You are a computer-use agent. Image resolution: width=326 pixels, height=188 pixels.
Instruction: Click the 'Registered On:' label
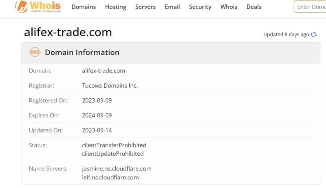[48, 101]
